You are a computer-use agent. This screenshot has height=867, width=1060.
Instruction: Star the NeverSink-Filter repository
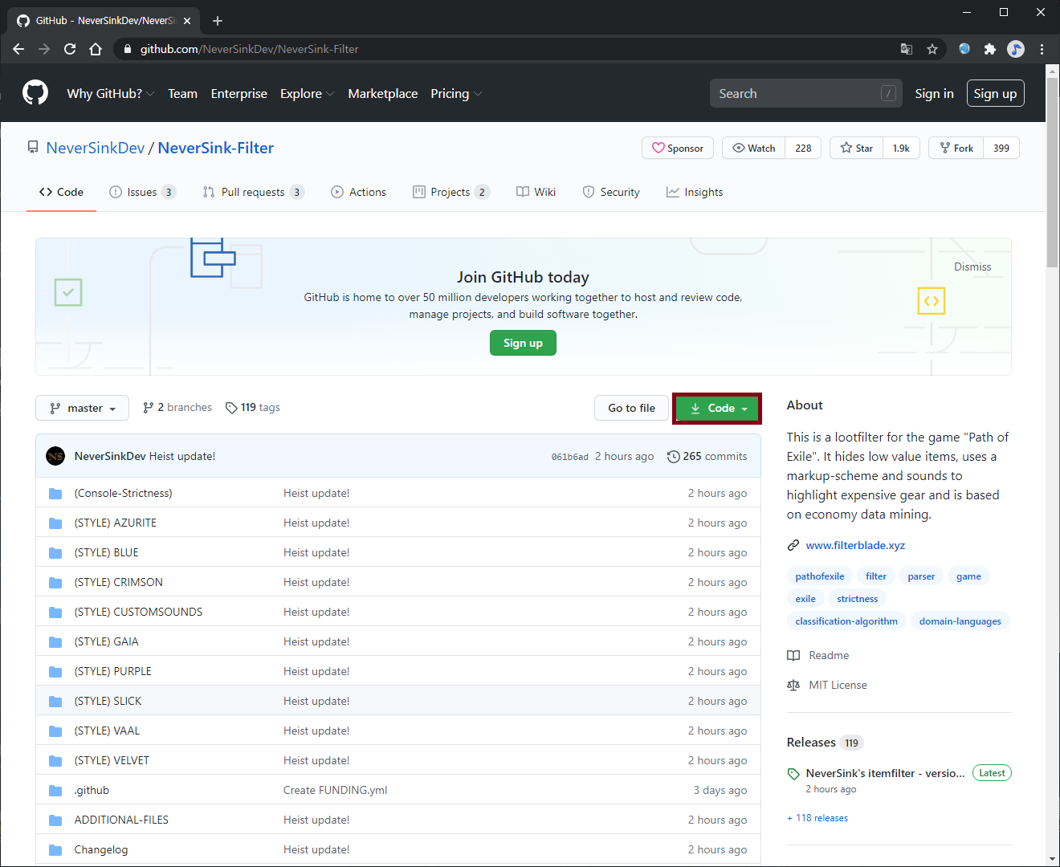point(857,148)
